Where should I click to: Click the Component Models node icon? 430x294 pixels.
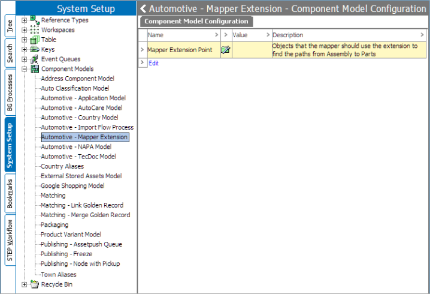pyautogui.click(x=35, y=68)
